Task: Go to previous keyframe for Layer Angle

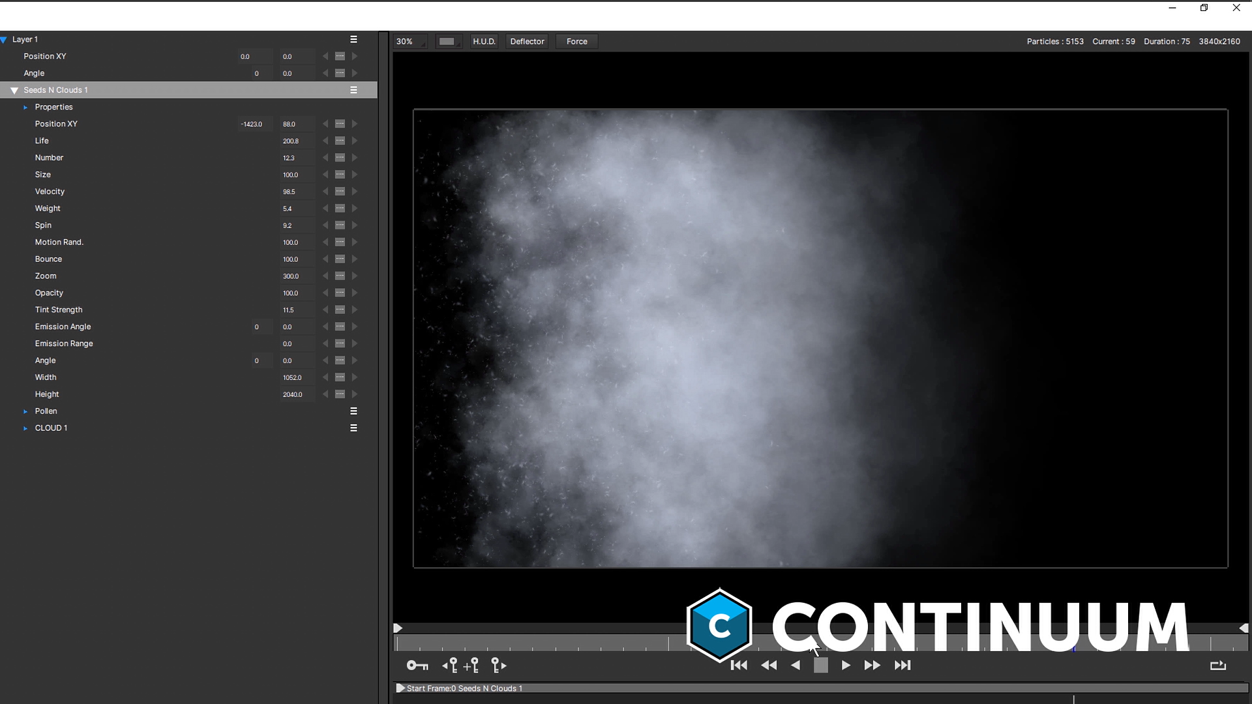Action: (x=325, y=73)
